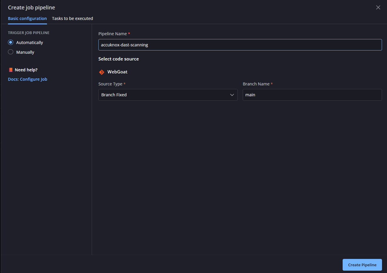Close the Create job pipeline dialog
Image resolution: width=387 pixels, height=273 pixels.
coord(378,8)
